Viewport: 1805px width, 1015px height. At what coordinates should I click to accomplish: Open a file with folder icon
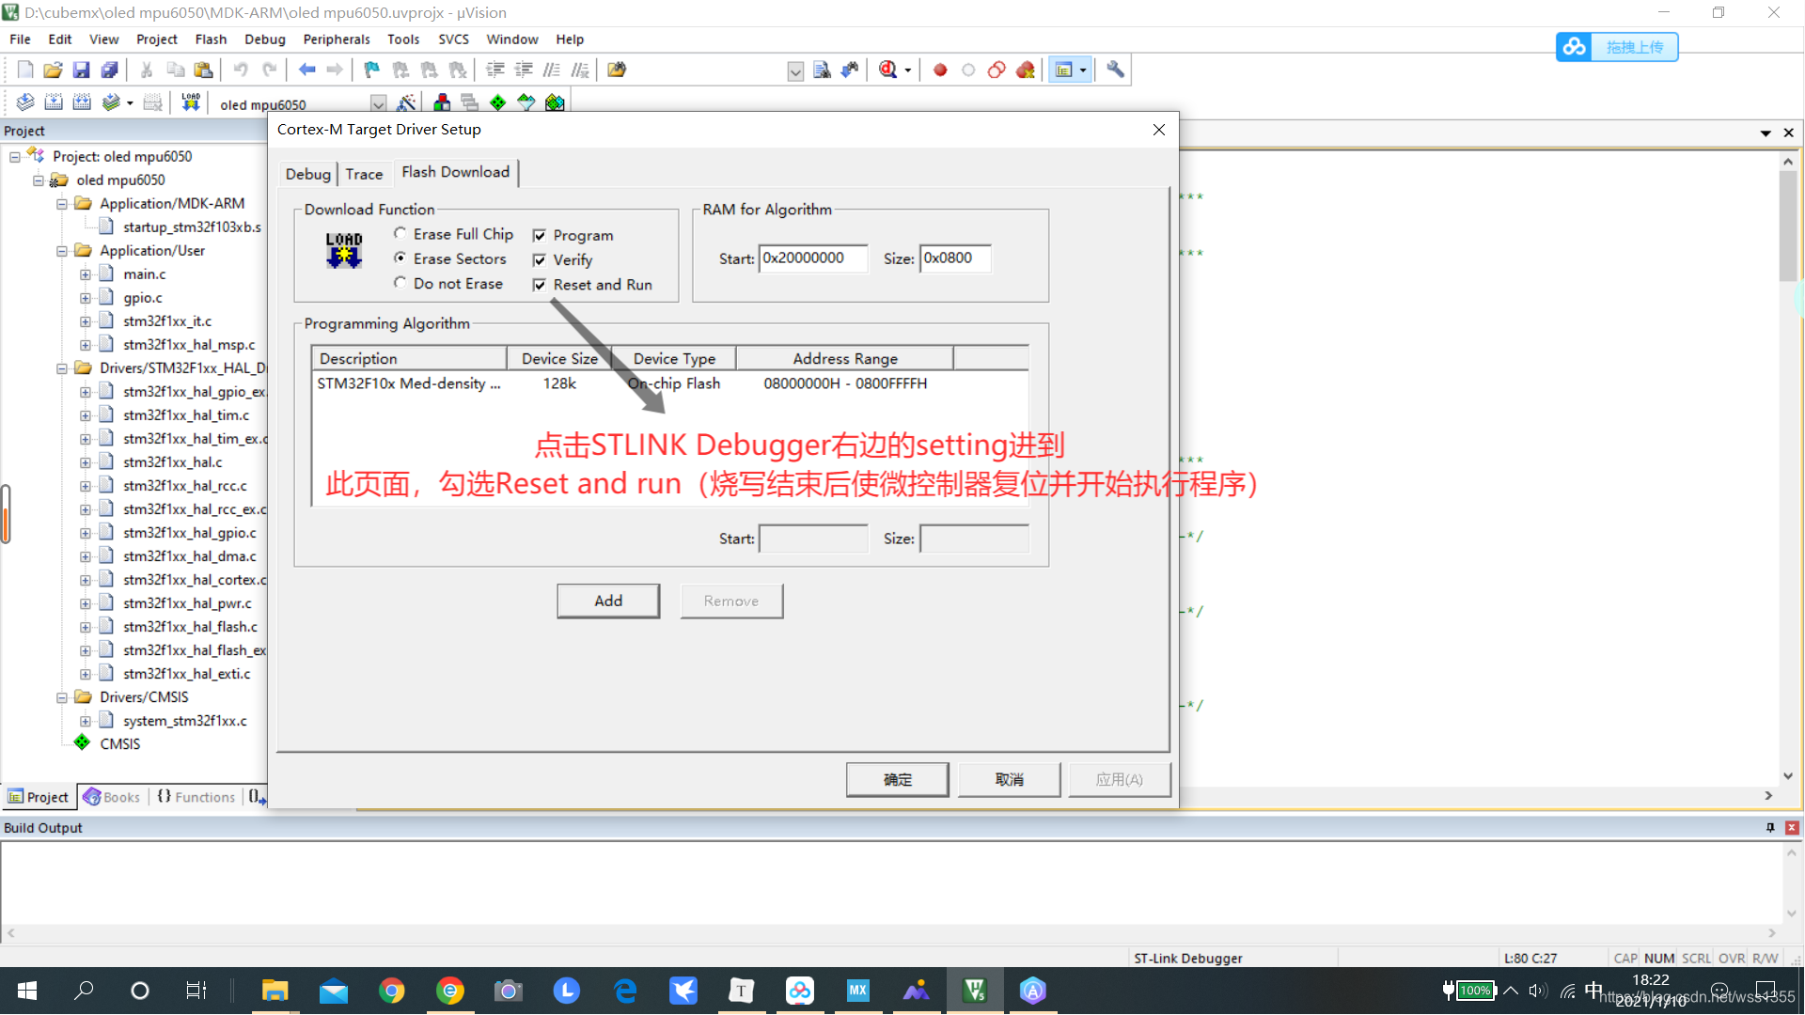click(x=54, y=70)
